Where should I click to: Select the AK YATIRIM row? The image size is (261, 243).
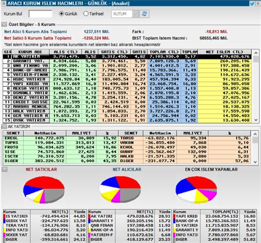pos(127,57)
